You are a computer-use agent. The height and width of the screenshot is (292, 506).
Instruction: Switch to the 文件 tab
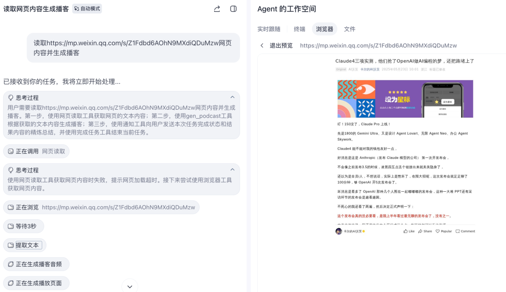coord(350,29)
